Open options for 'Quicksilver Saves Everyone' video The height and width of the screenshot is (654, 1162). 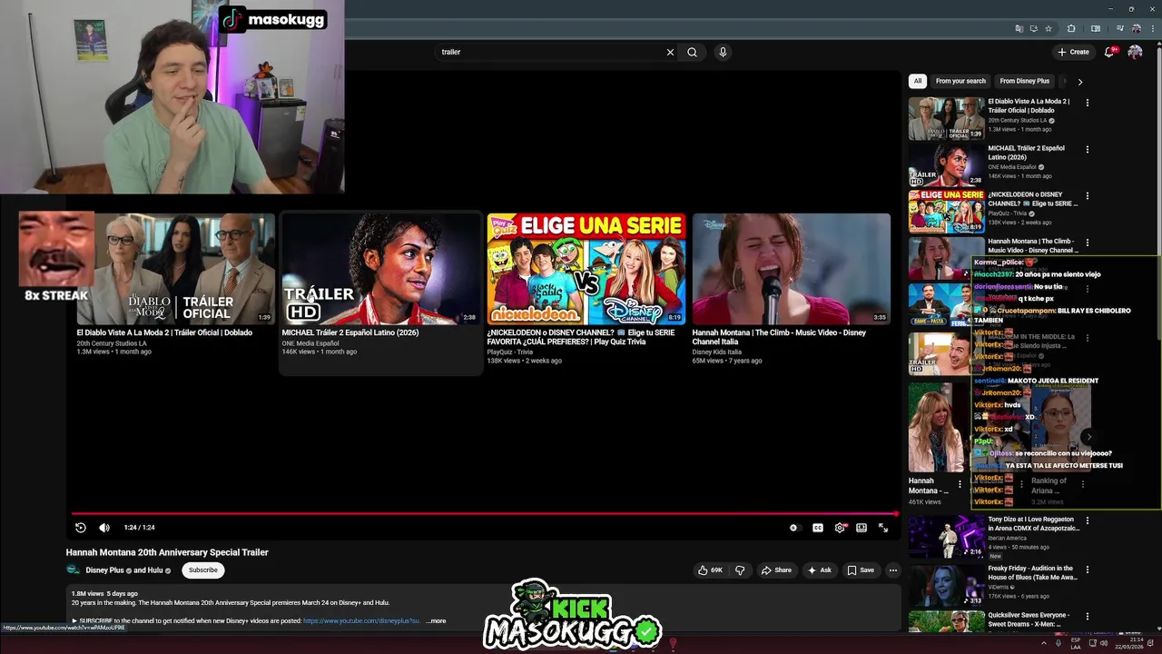point(1087,617)
